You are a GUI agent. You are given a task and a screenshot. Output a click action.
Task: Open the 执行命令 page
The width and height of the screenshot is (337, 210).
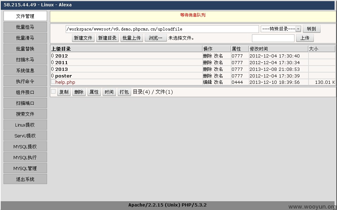[x=25, y=81]
